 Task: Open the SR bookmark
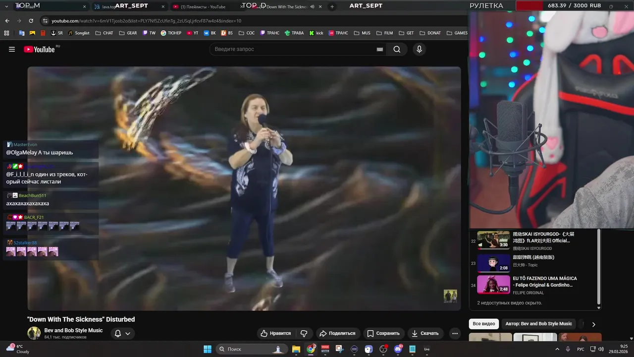click(57, 33)
